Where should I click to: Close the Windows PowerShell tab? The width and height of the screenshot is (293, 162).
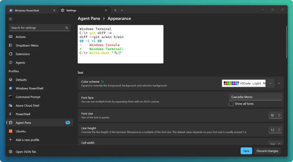pos(54,11)
